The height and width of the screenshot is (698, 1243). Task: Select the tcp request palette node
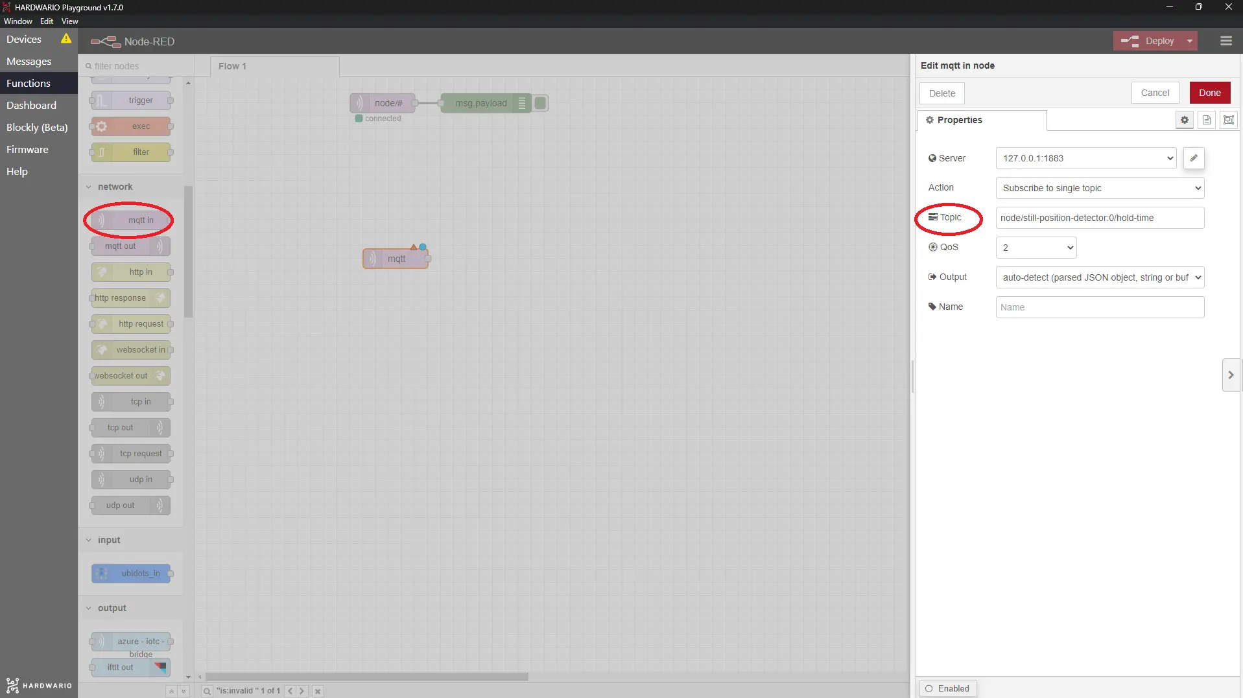pyautogui.click(x=131, y=454)
